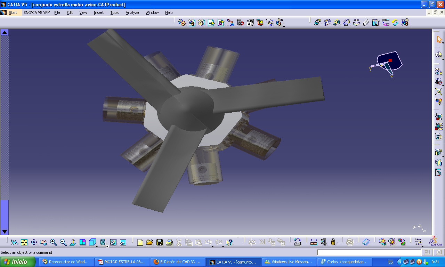Click the Existing Component icon with green arrow
Screen dimensions: 445x267
[x=211, y=23]
